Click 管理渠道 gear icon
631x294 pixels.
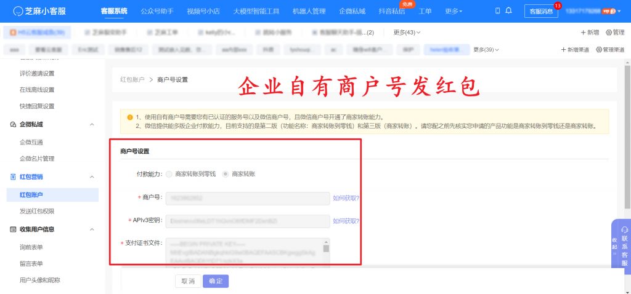point(598,49)
